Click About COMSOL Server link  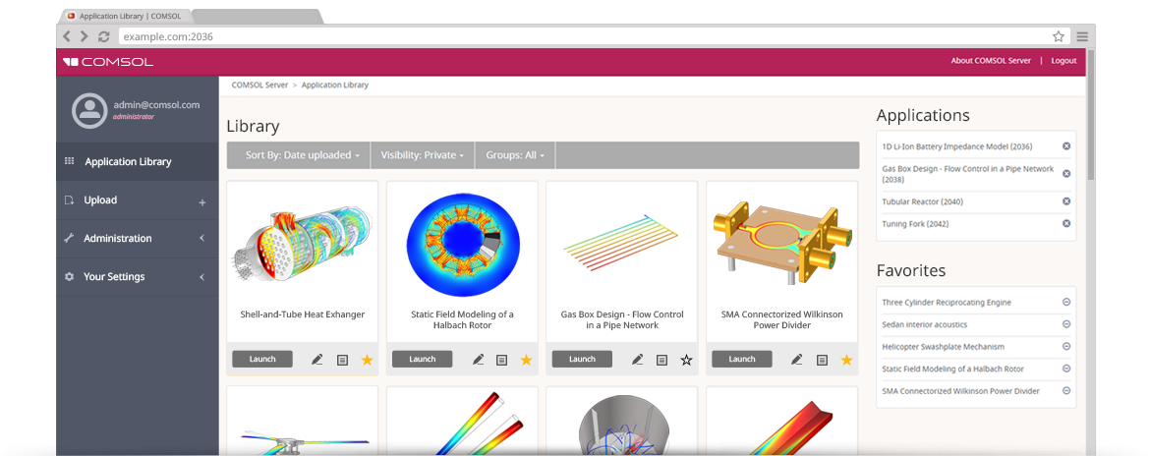(991, 61)
